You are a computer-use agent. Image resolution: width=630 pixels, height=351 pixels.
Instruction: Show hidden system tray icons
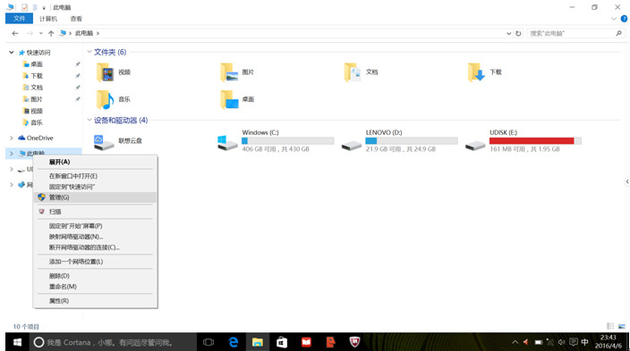point(515,342)
